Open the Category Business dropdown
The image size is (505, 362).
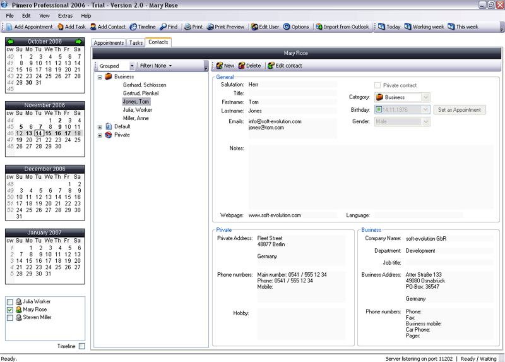(x=425, y=97)
